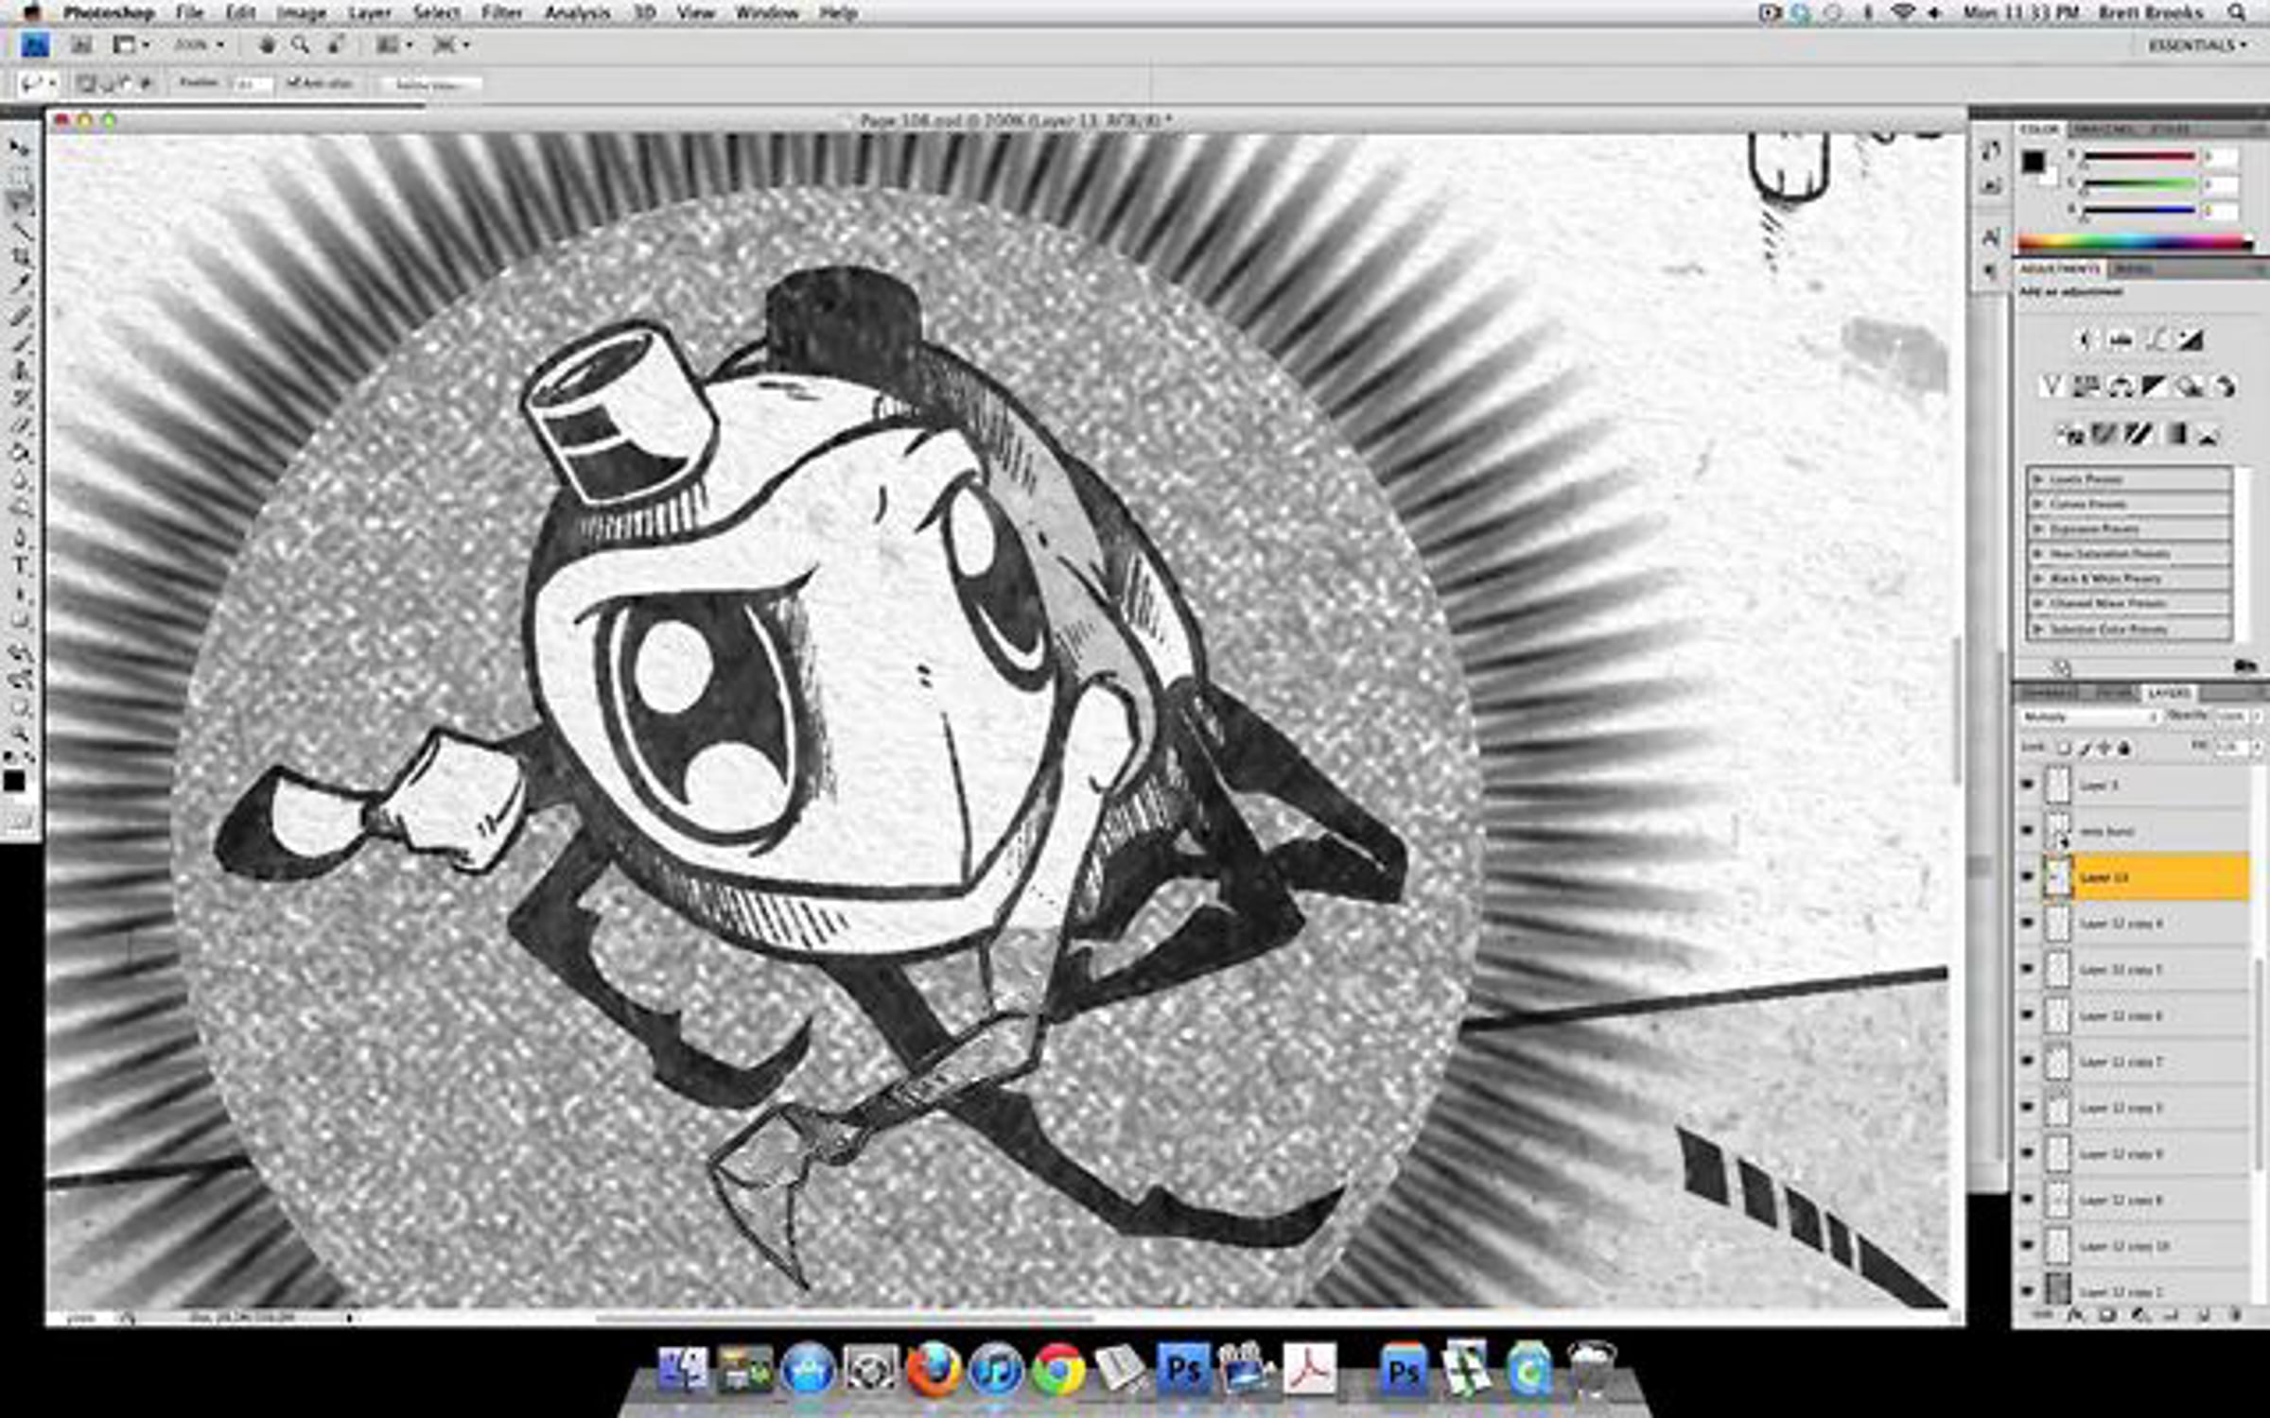Hide layer directly below highlighted Layer 13
The height and width of the screenshot is (1418, 2270).
2027,923
